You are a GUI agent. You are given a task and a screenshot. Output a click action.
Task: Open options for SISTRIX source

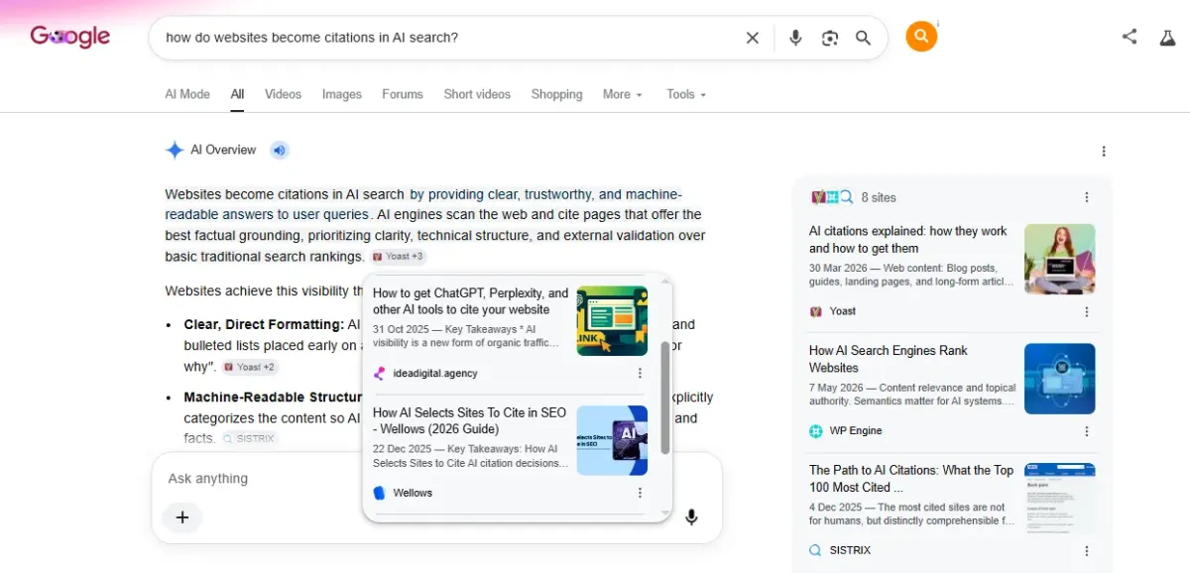tap(1087, 551)
